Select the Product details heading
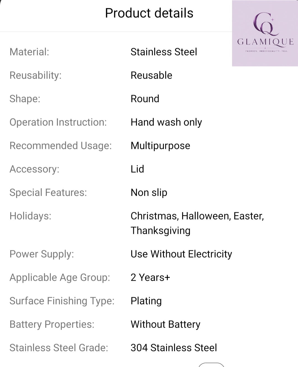Viewport: 298px width, 367px height. pos(149,13)
